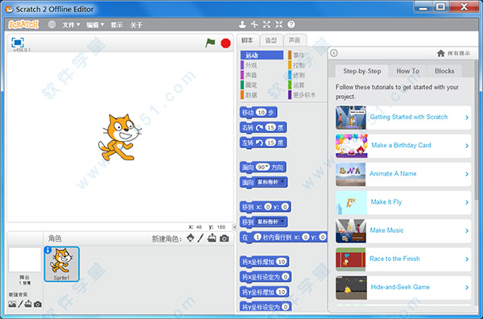Screen dimensions: 483x319
Task: Click the Scratch logo
Action: click(23, 25)
